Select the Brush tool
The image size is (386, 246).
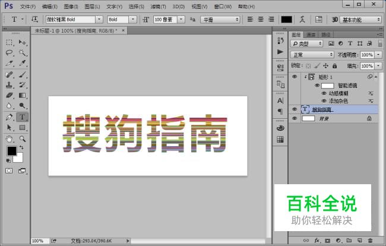23,74
